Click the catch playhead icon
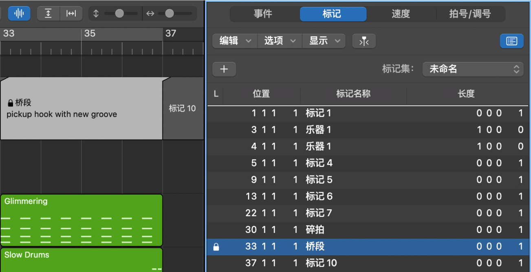The width and height of the screenshot is (531, 272). pyautogui.click(x=364, y=41)
